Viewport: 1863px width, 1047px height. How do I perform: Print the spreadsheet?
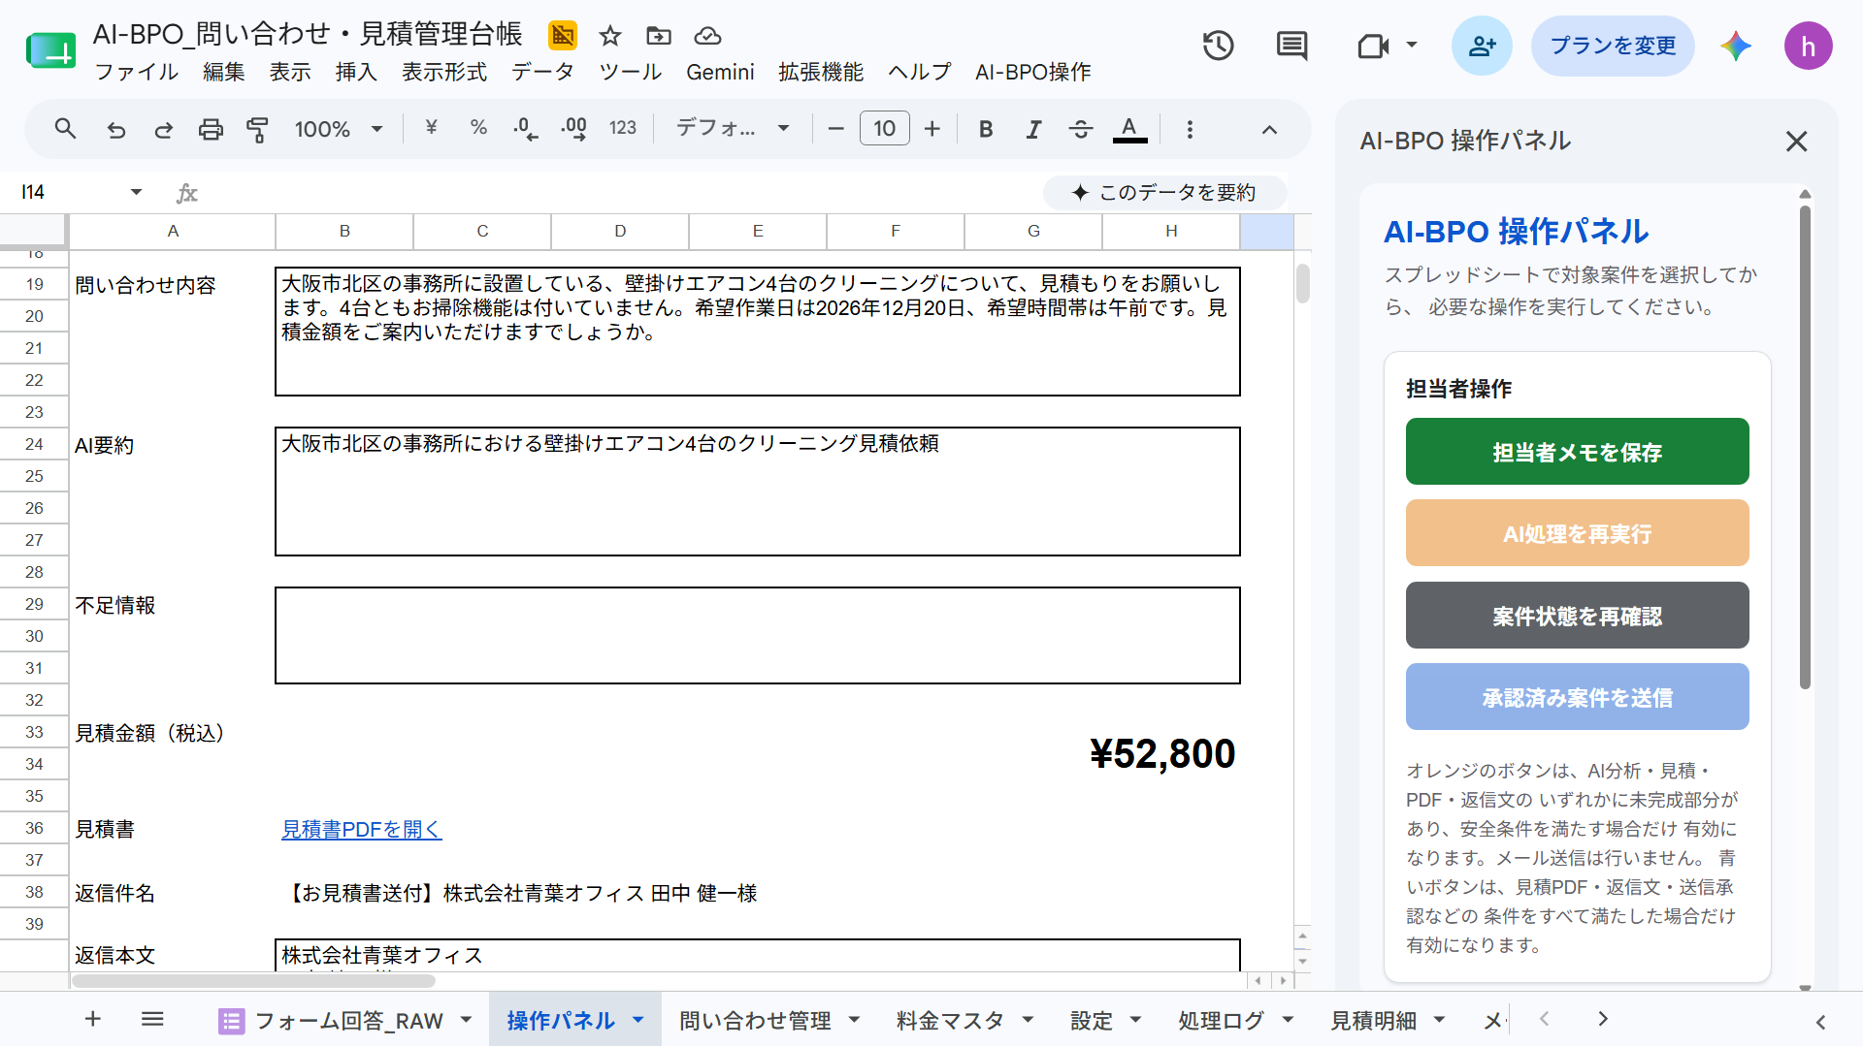pyautogui.click(x=211, y=129)
